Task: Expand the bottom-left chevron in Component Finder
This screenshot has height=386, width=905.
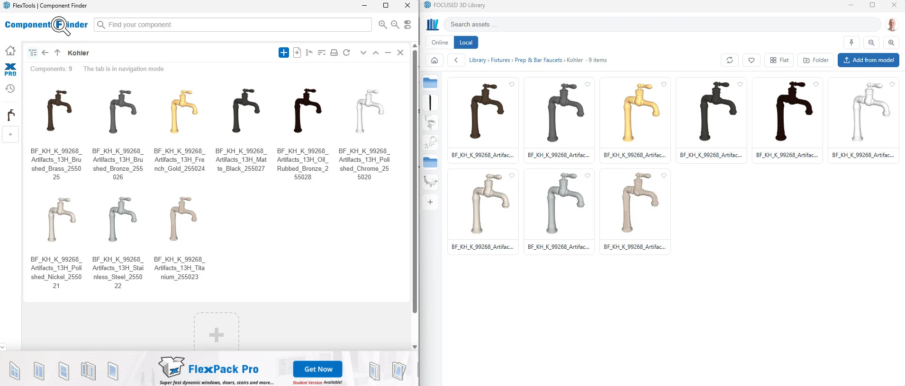Action: pos(3,347)
